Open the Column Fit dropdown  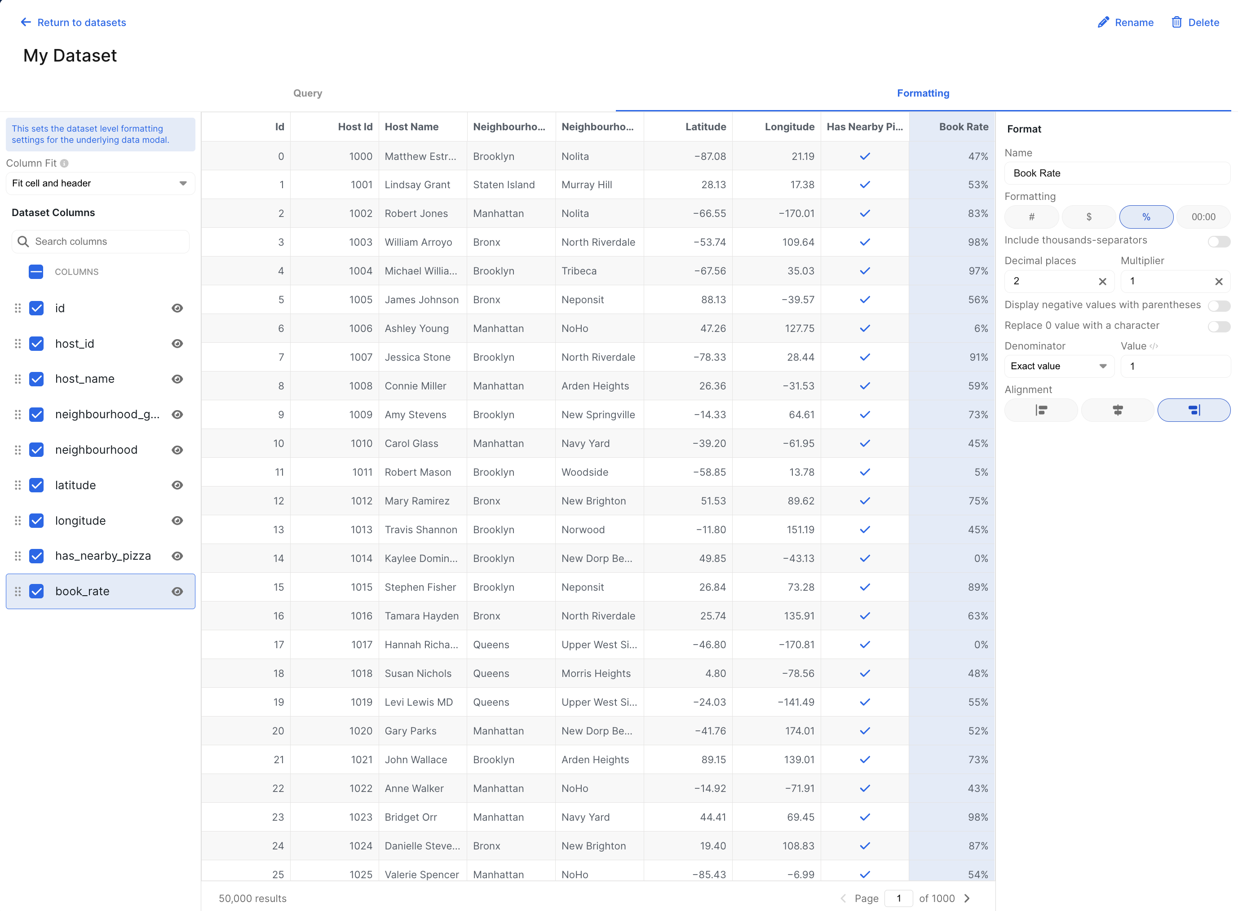coord(100,183)
